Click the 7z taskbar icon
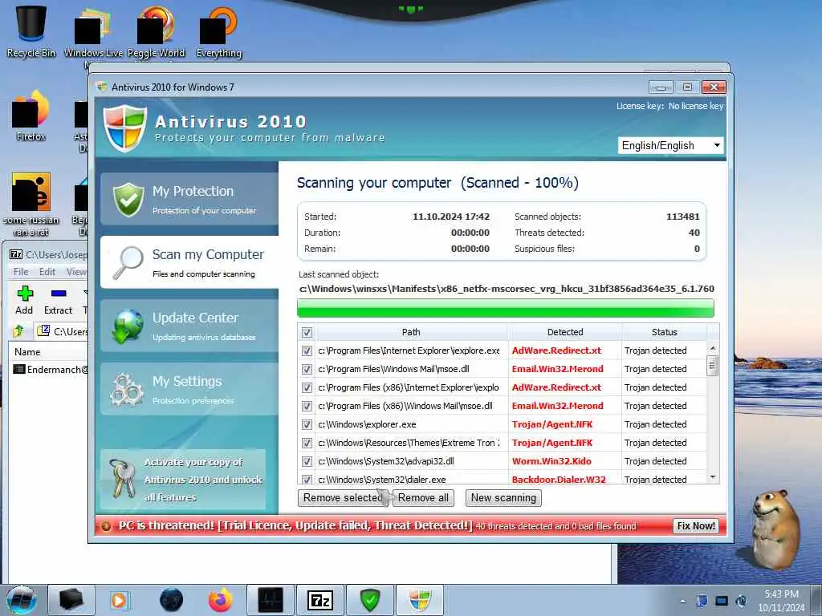This screenshot has height=616, width=822. click(x=320, y=600)
